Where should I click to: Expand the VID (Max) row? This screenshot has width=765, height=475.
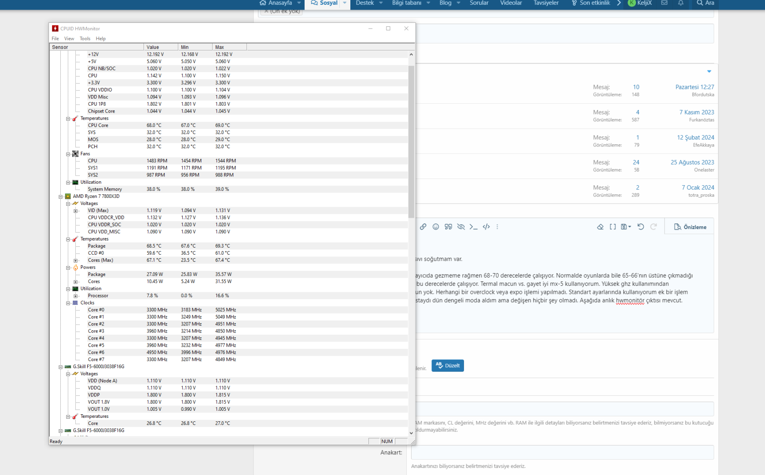click(x=76, y=211)
